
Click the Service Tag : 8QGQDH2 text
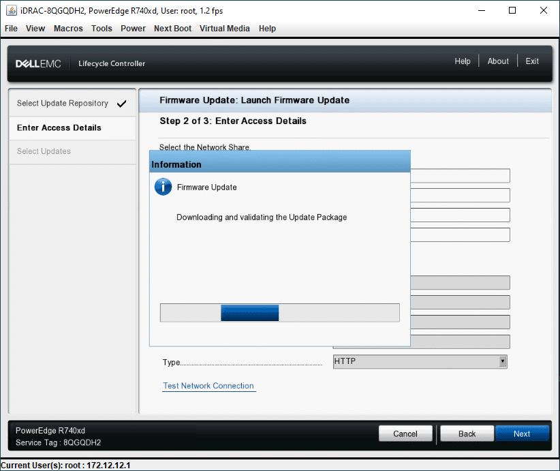click(58, 442)
